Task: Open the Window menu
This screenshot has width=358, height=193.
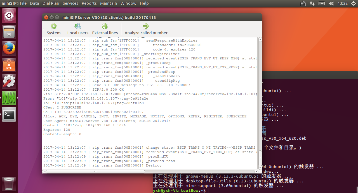Action: (128, 3)
